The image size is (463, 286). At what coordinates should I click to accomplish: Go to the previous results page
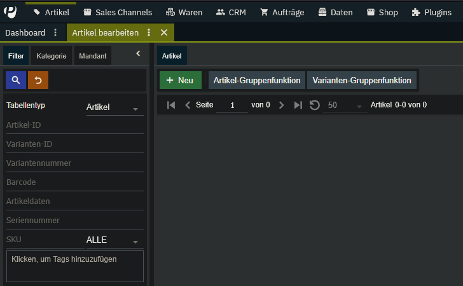[188, 105]
